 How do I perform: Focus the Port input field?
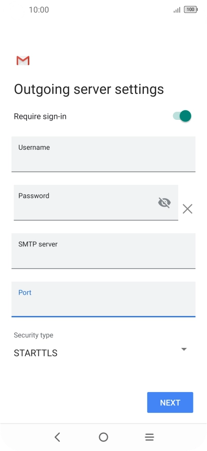tap(103, 299)
